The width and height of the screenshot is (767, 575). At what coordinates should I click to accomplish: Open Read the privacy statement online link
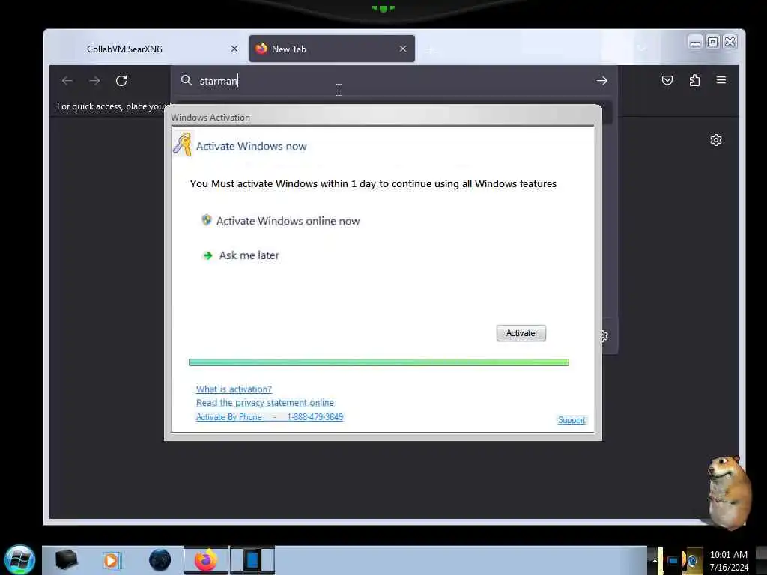coord(265,402)
